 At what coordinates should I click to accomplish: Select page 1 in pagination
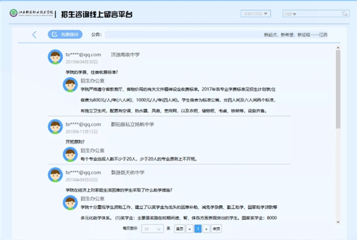click(198, 229)
